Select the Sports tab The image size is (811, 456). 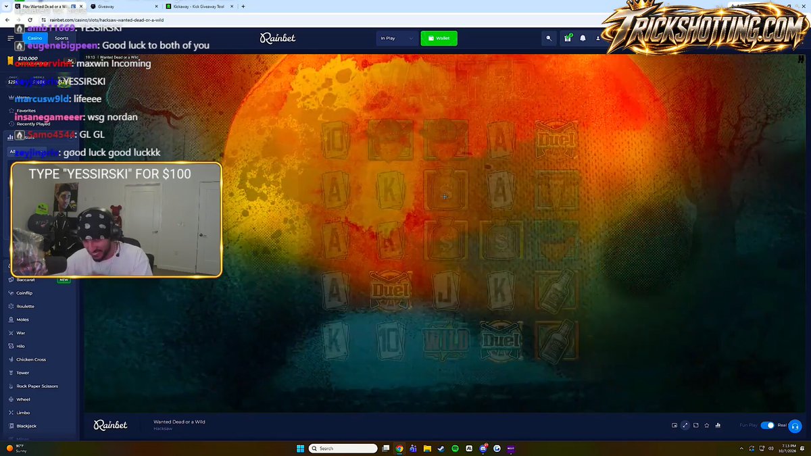(x=62, y=38)
